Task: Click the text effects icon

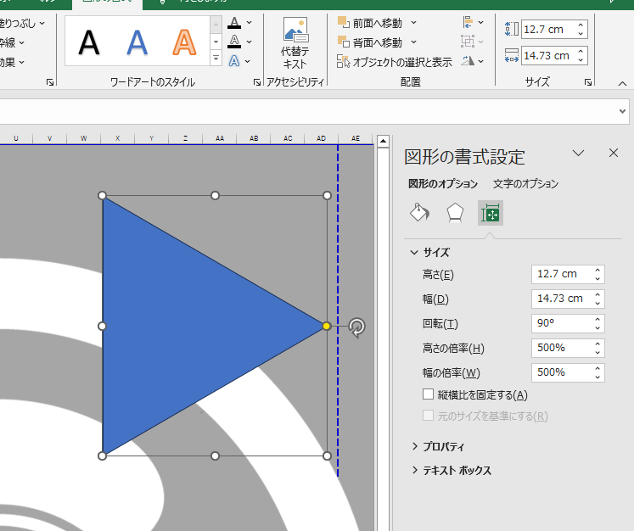Action: (x=234, y=61)
